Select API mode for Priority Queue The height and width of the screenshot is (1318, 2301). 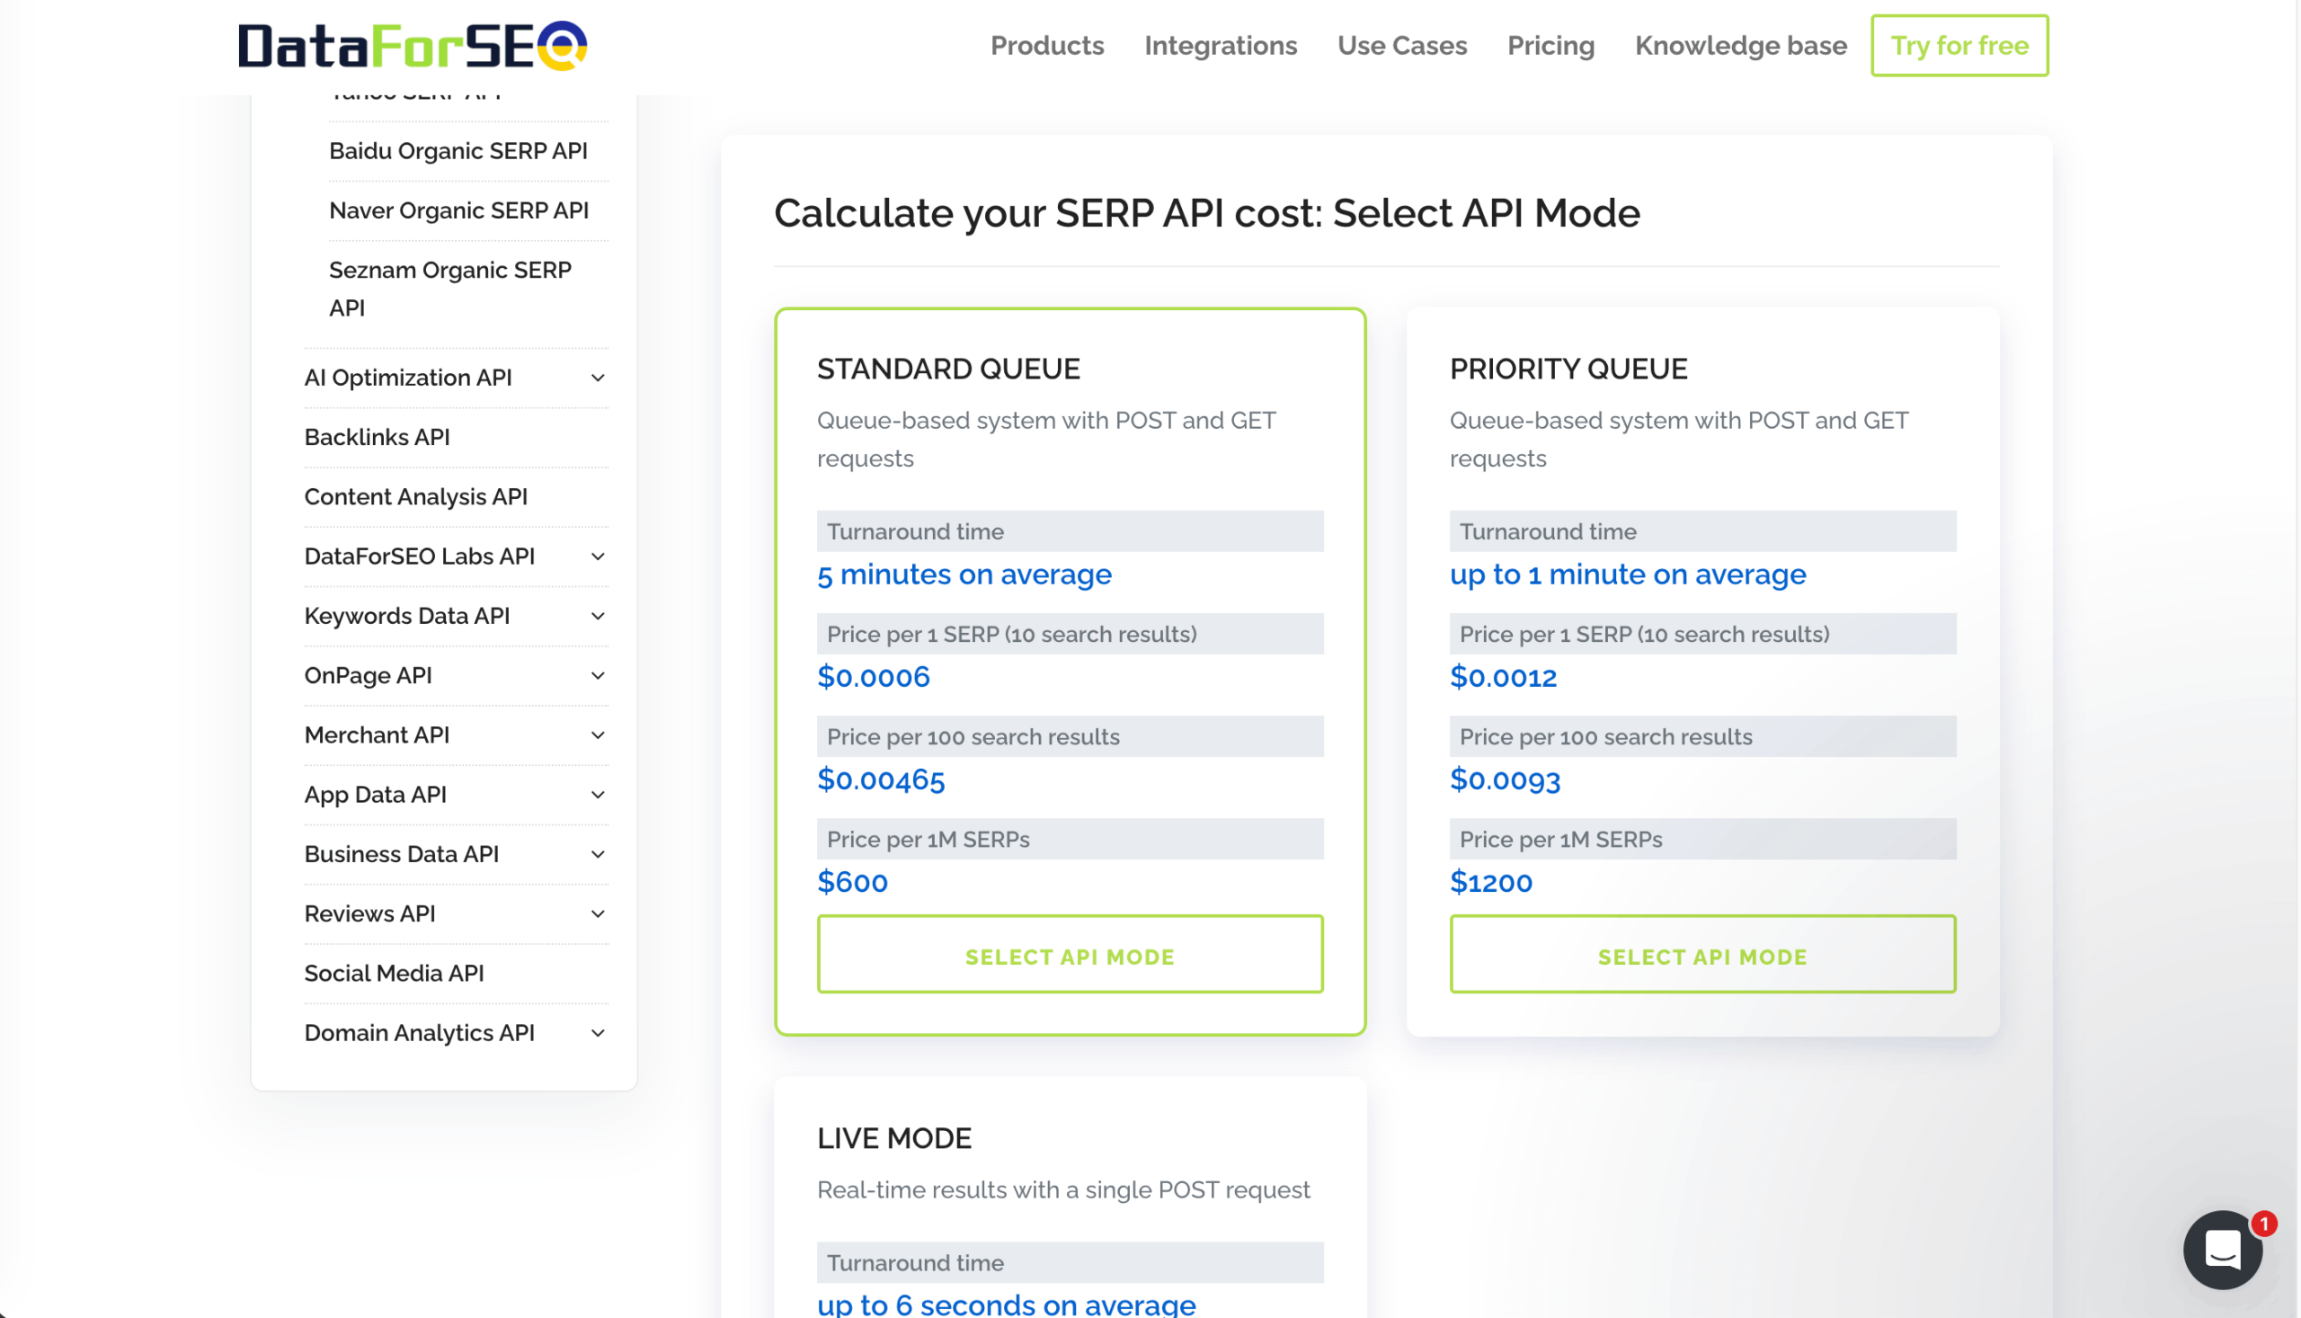tap(1703, 955)
